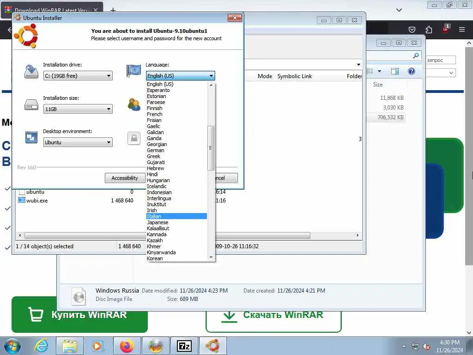Click the Windows Russia disc image thumbnail
The image size is (473, 355).
(x=79, y=296)
